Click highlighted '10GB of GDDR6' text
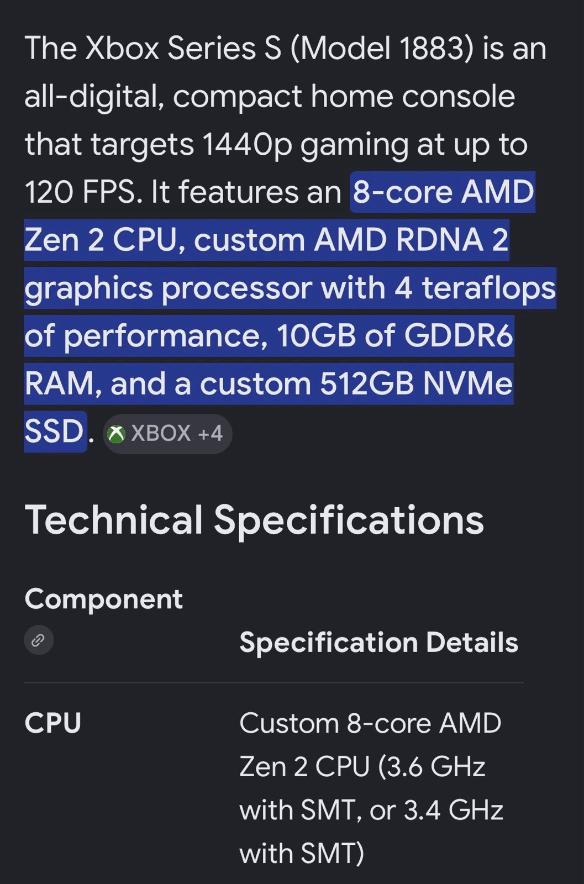Image resolution: width=584 pixels, height=884 pixels. click(x=395, y=336)
